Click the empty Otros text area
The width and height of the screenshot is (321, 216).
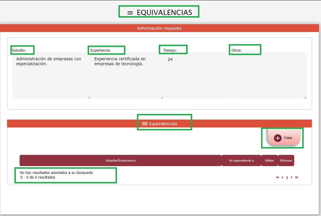click(269, 76)
